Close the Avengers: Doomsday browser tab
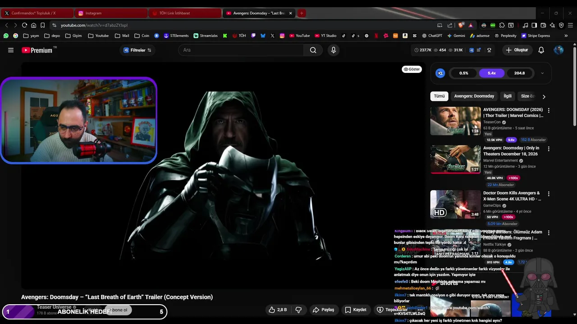577x324 pixels. [290, 13]
